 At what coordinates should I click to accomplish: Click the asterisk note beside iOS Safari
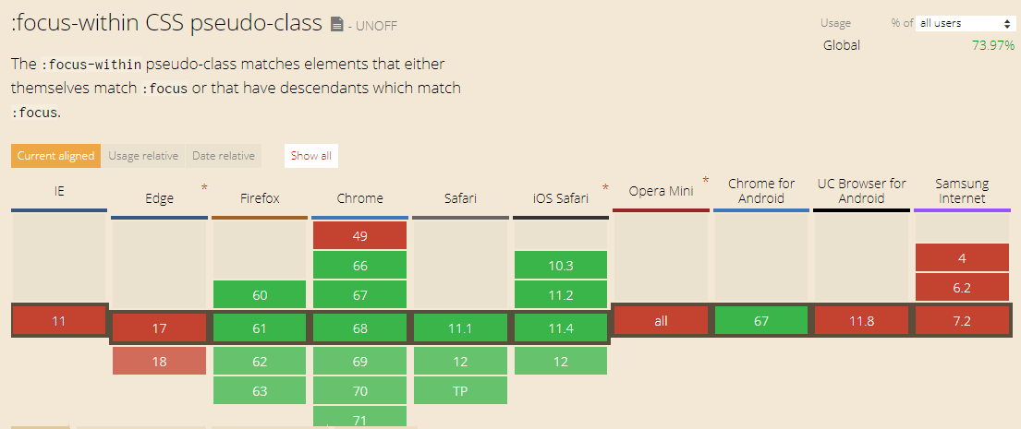[605, 188]
